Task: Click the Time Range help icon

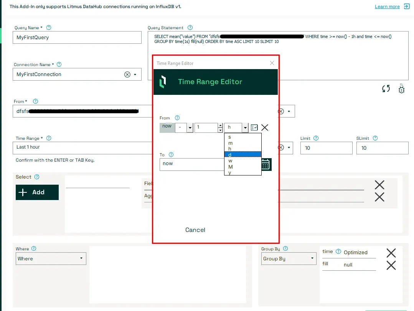Action: [x=49, y=138]
